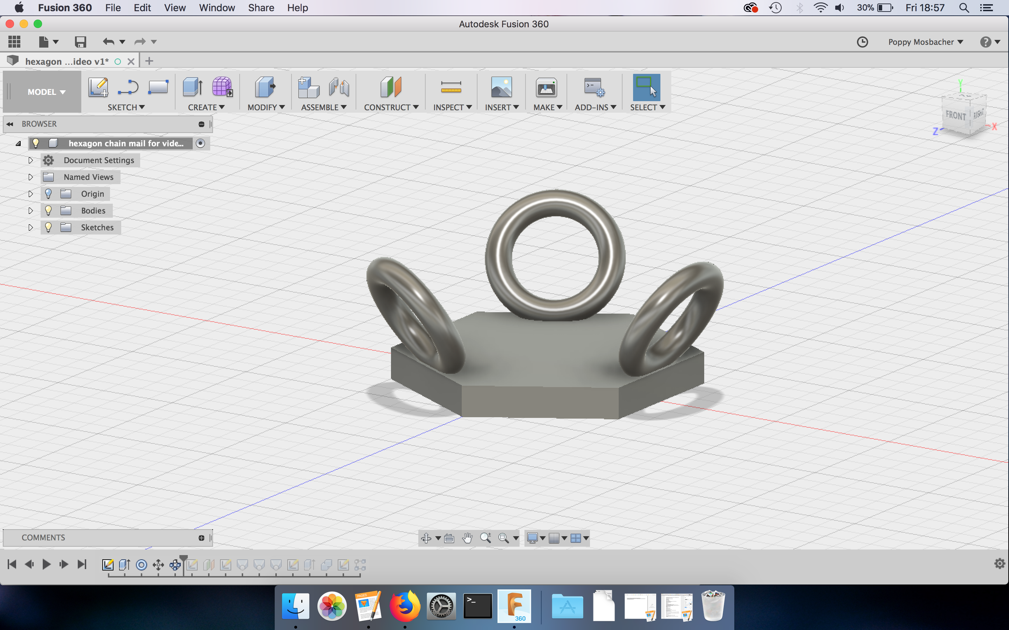Toggle the Origin folder lightbulb
Image resolution: width=1009 pixels, height=630 pixels.
click(x=49, y=193)
